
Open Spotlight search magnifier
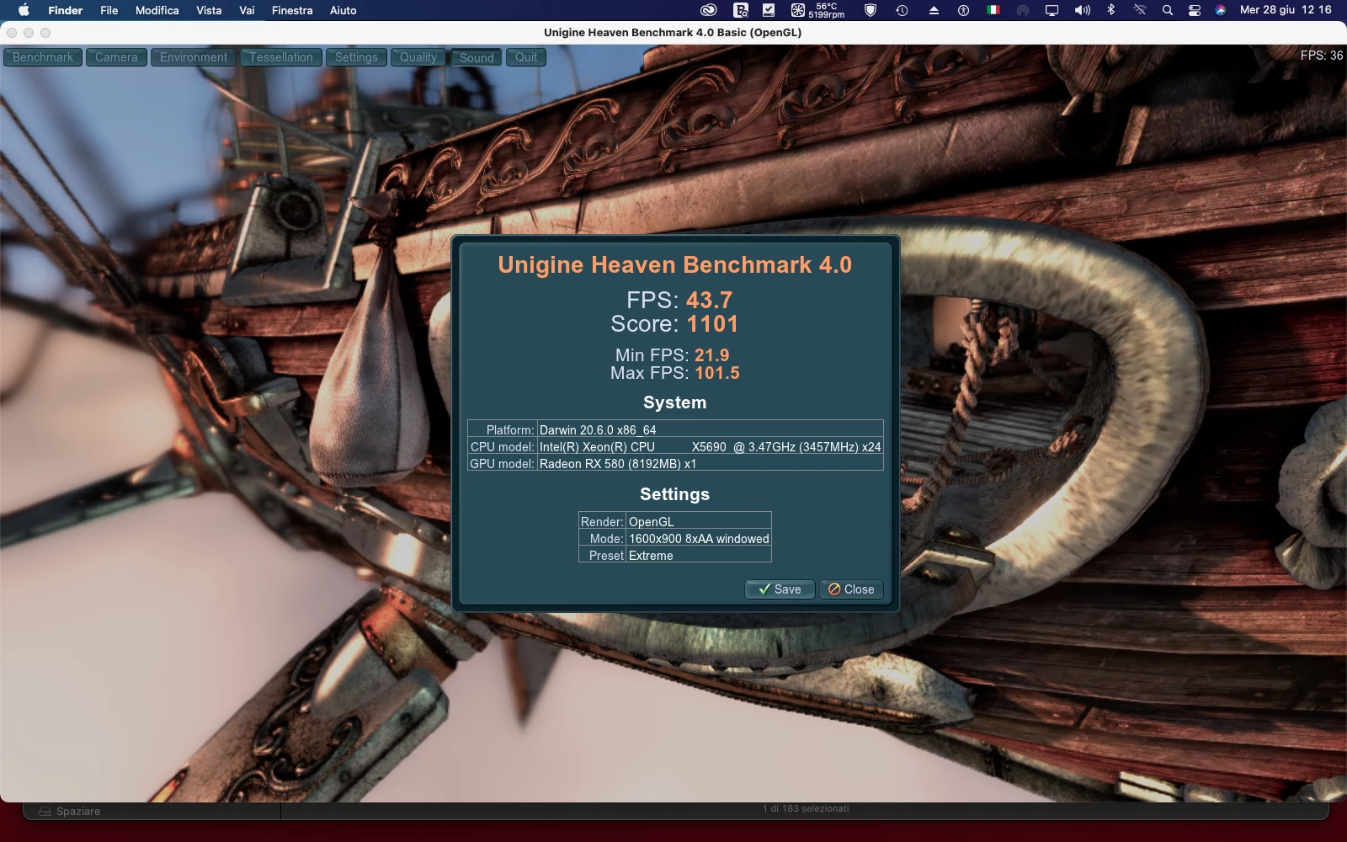pyautogui.click(x=1167, y=10)
